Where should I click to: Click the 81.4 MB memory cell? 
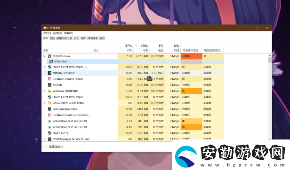pos(142,115)
